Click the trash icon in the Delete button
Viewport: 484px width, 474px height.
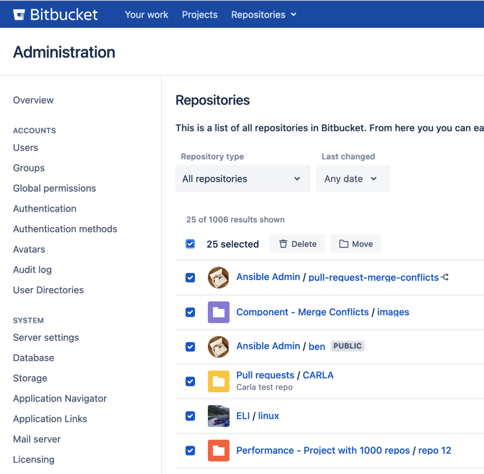click(283, 244)
